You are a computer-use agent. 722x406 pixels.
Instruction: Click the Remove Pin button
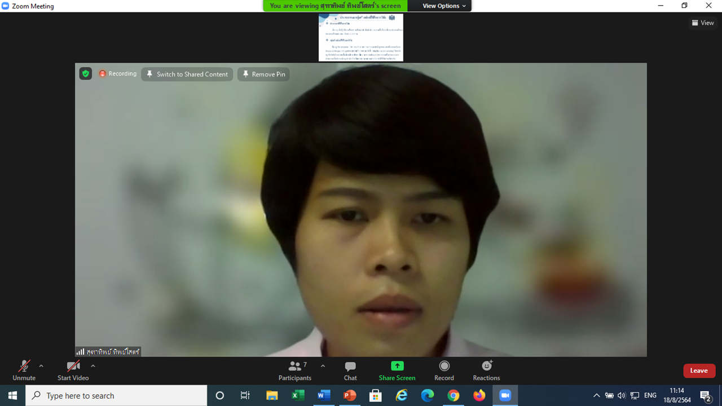pos(263,74)
